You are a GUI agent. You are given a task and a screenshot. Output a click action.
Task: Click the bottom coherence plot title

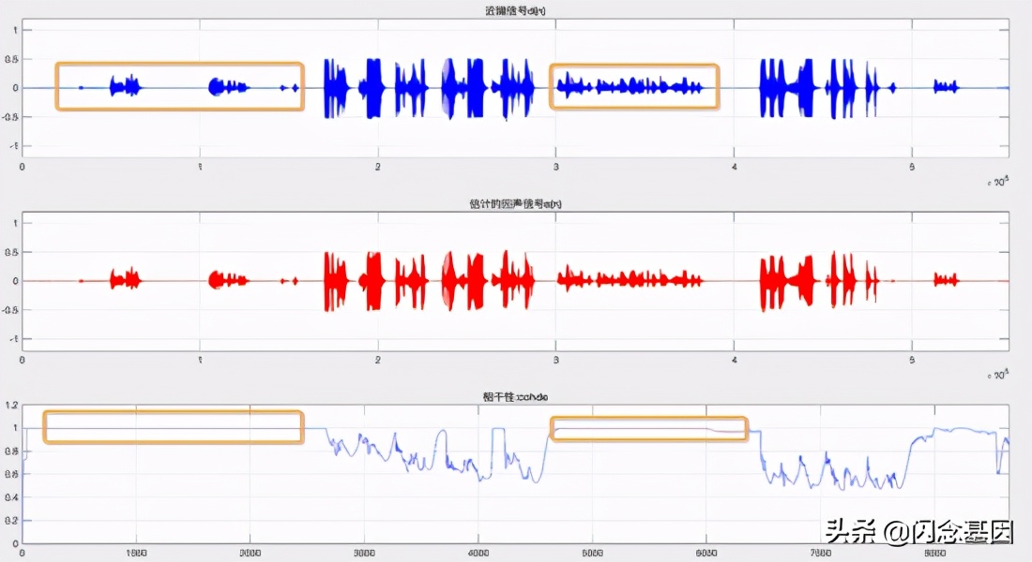point(515,397)
